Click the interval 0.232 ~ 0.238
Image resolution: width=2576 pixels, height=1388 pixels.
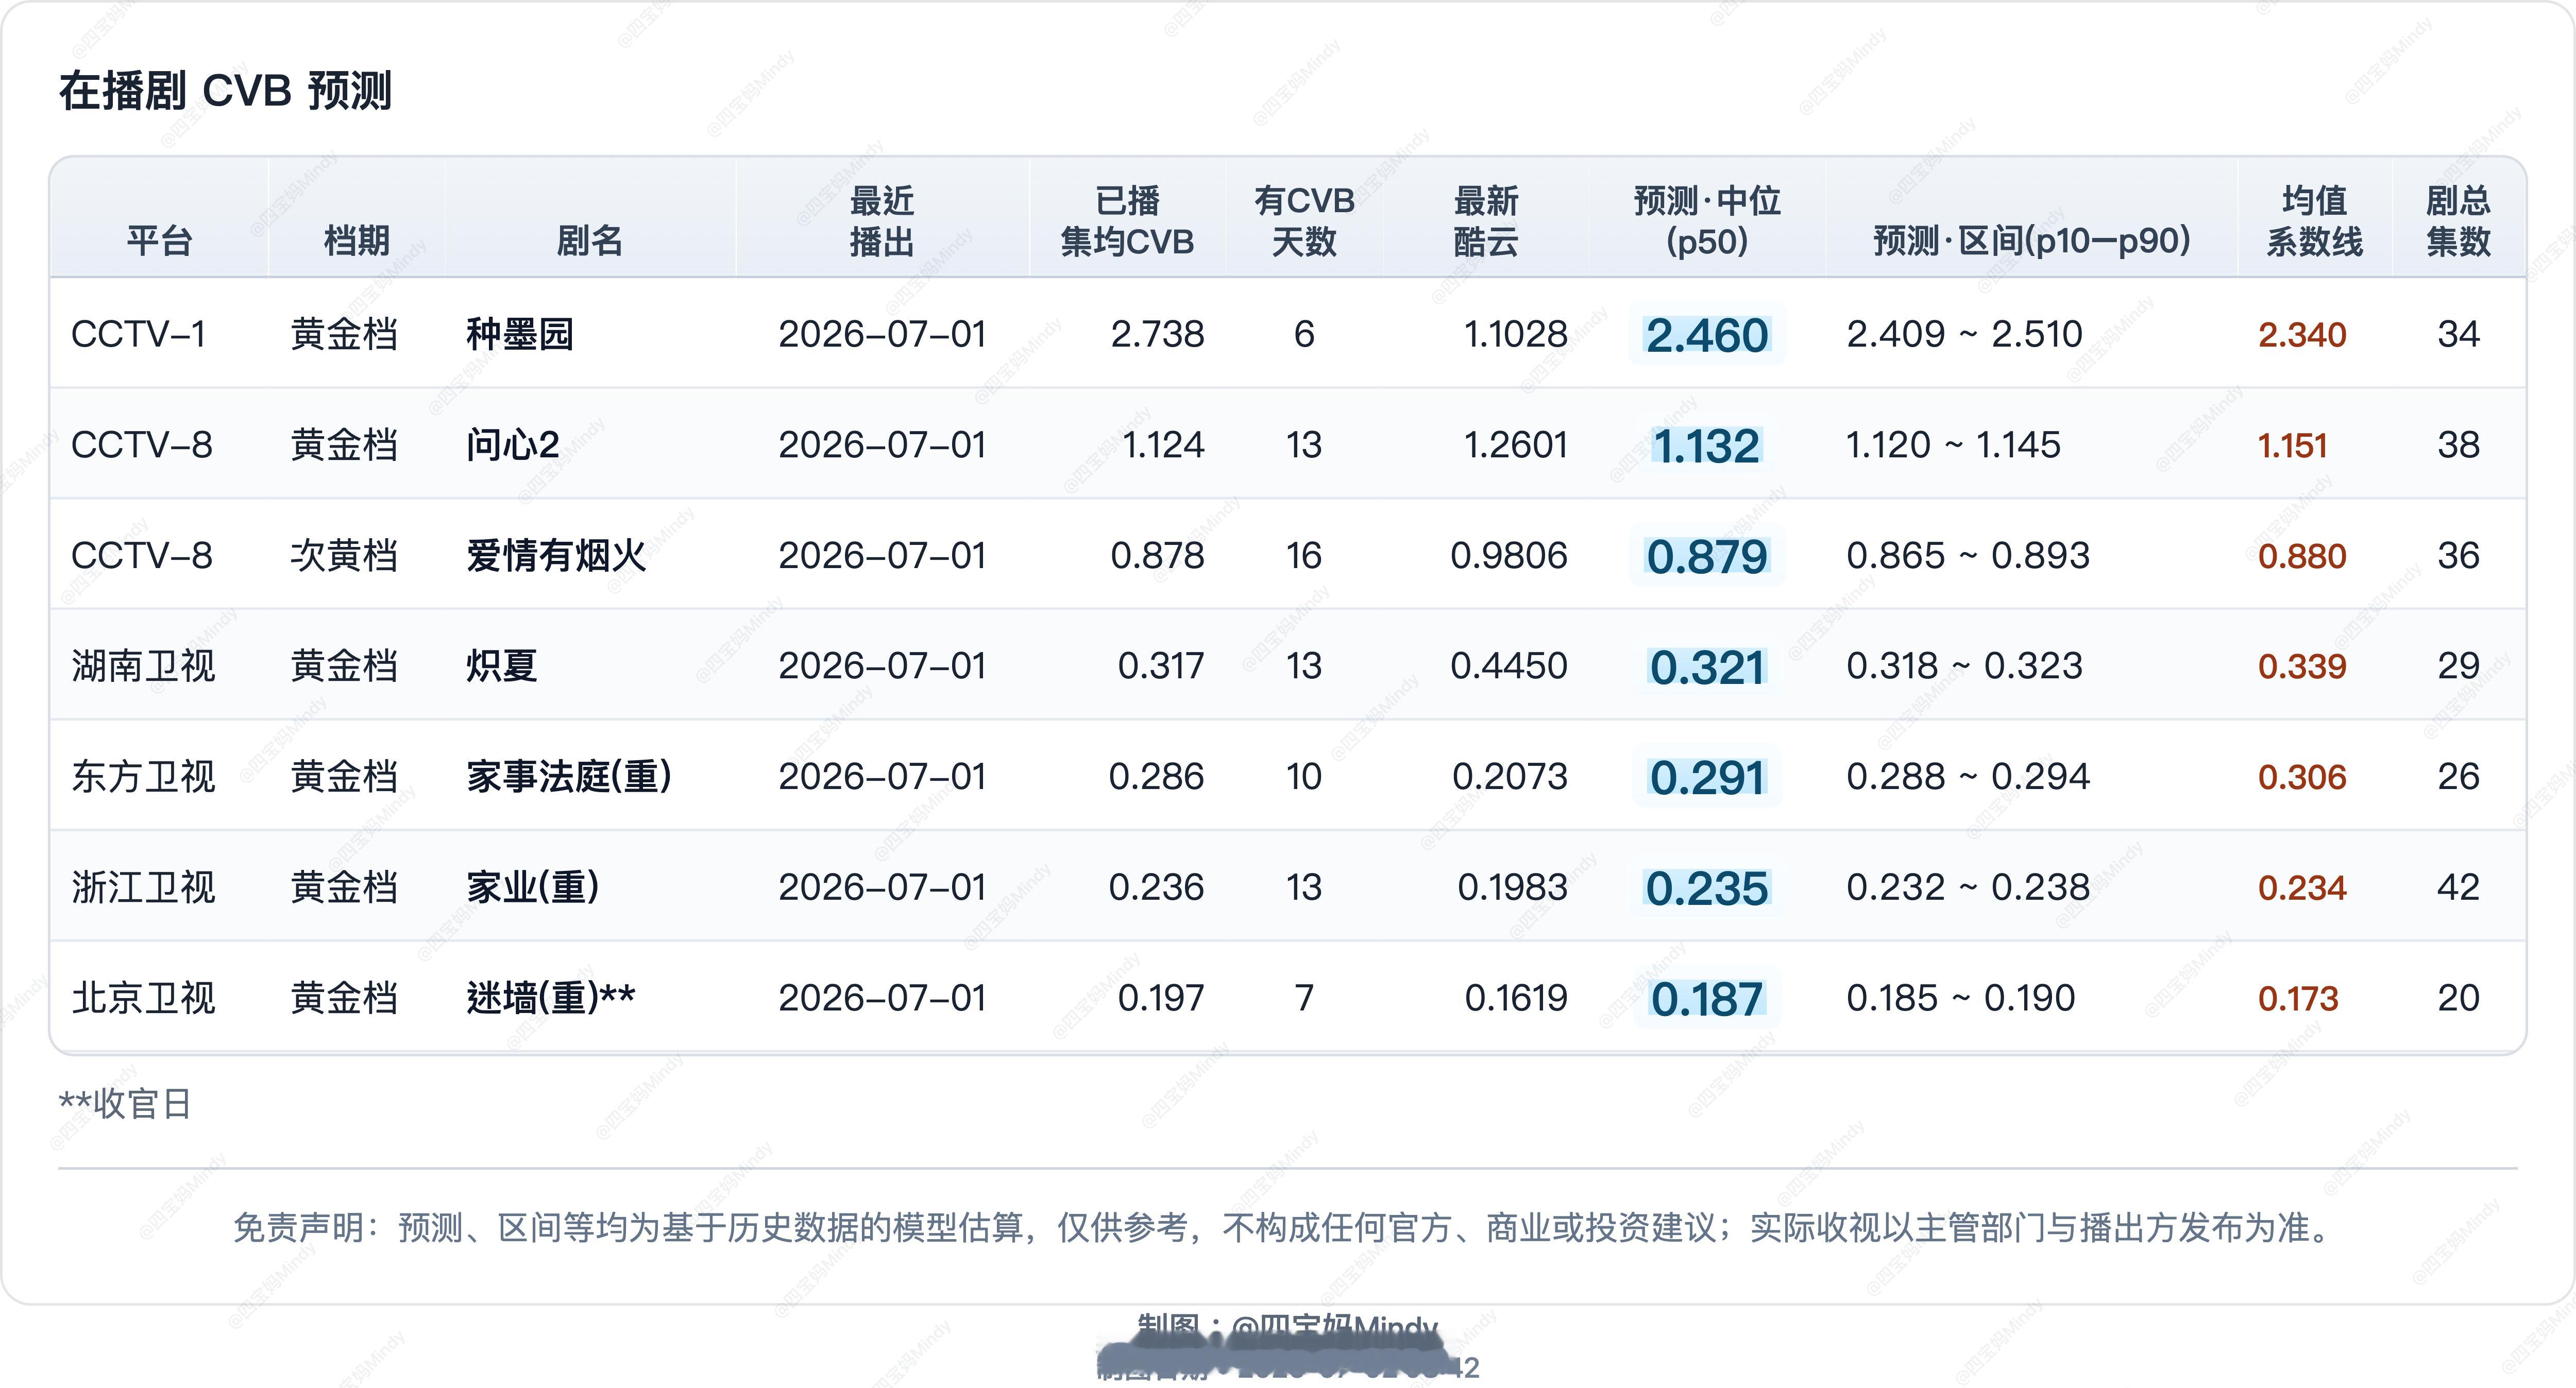tap(1968, 888)
